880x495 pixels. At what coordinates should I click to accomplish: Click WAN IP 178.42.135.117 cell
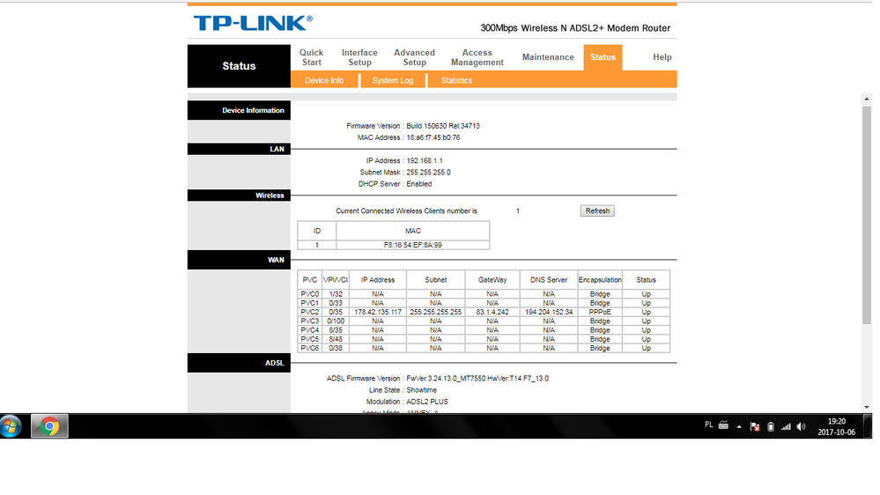378,312
